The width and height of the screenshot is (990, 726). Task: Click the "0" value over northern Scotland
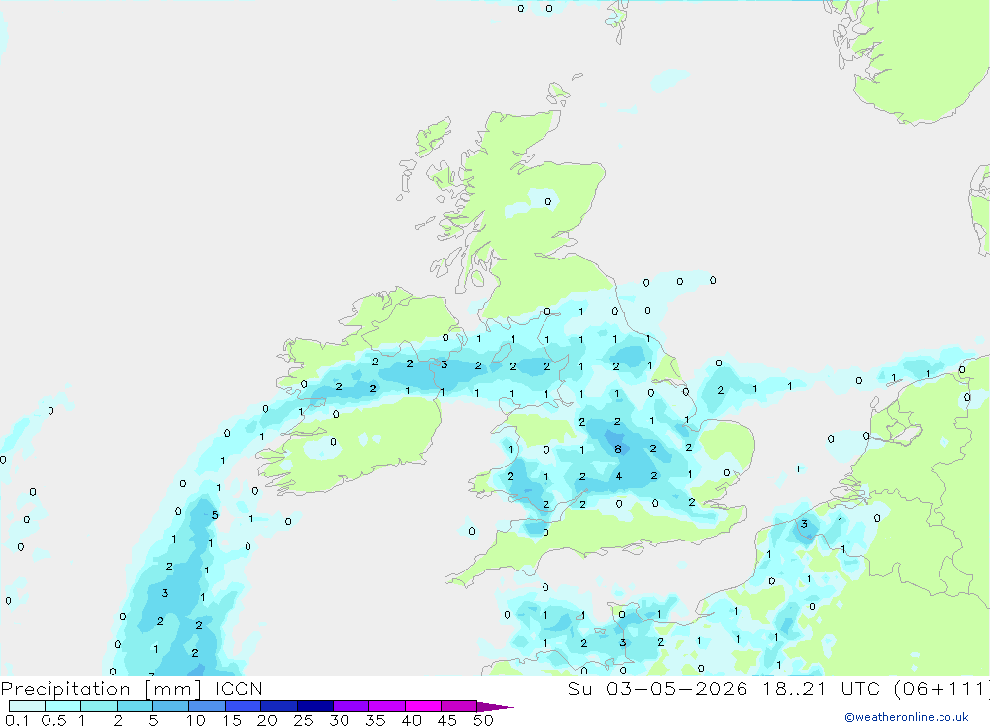click(x=548, y=202)
